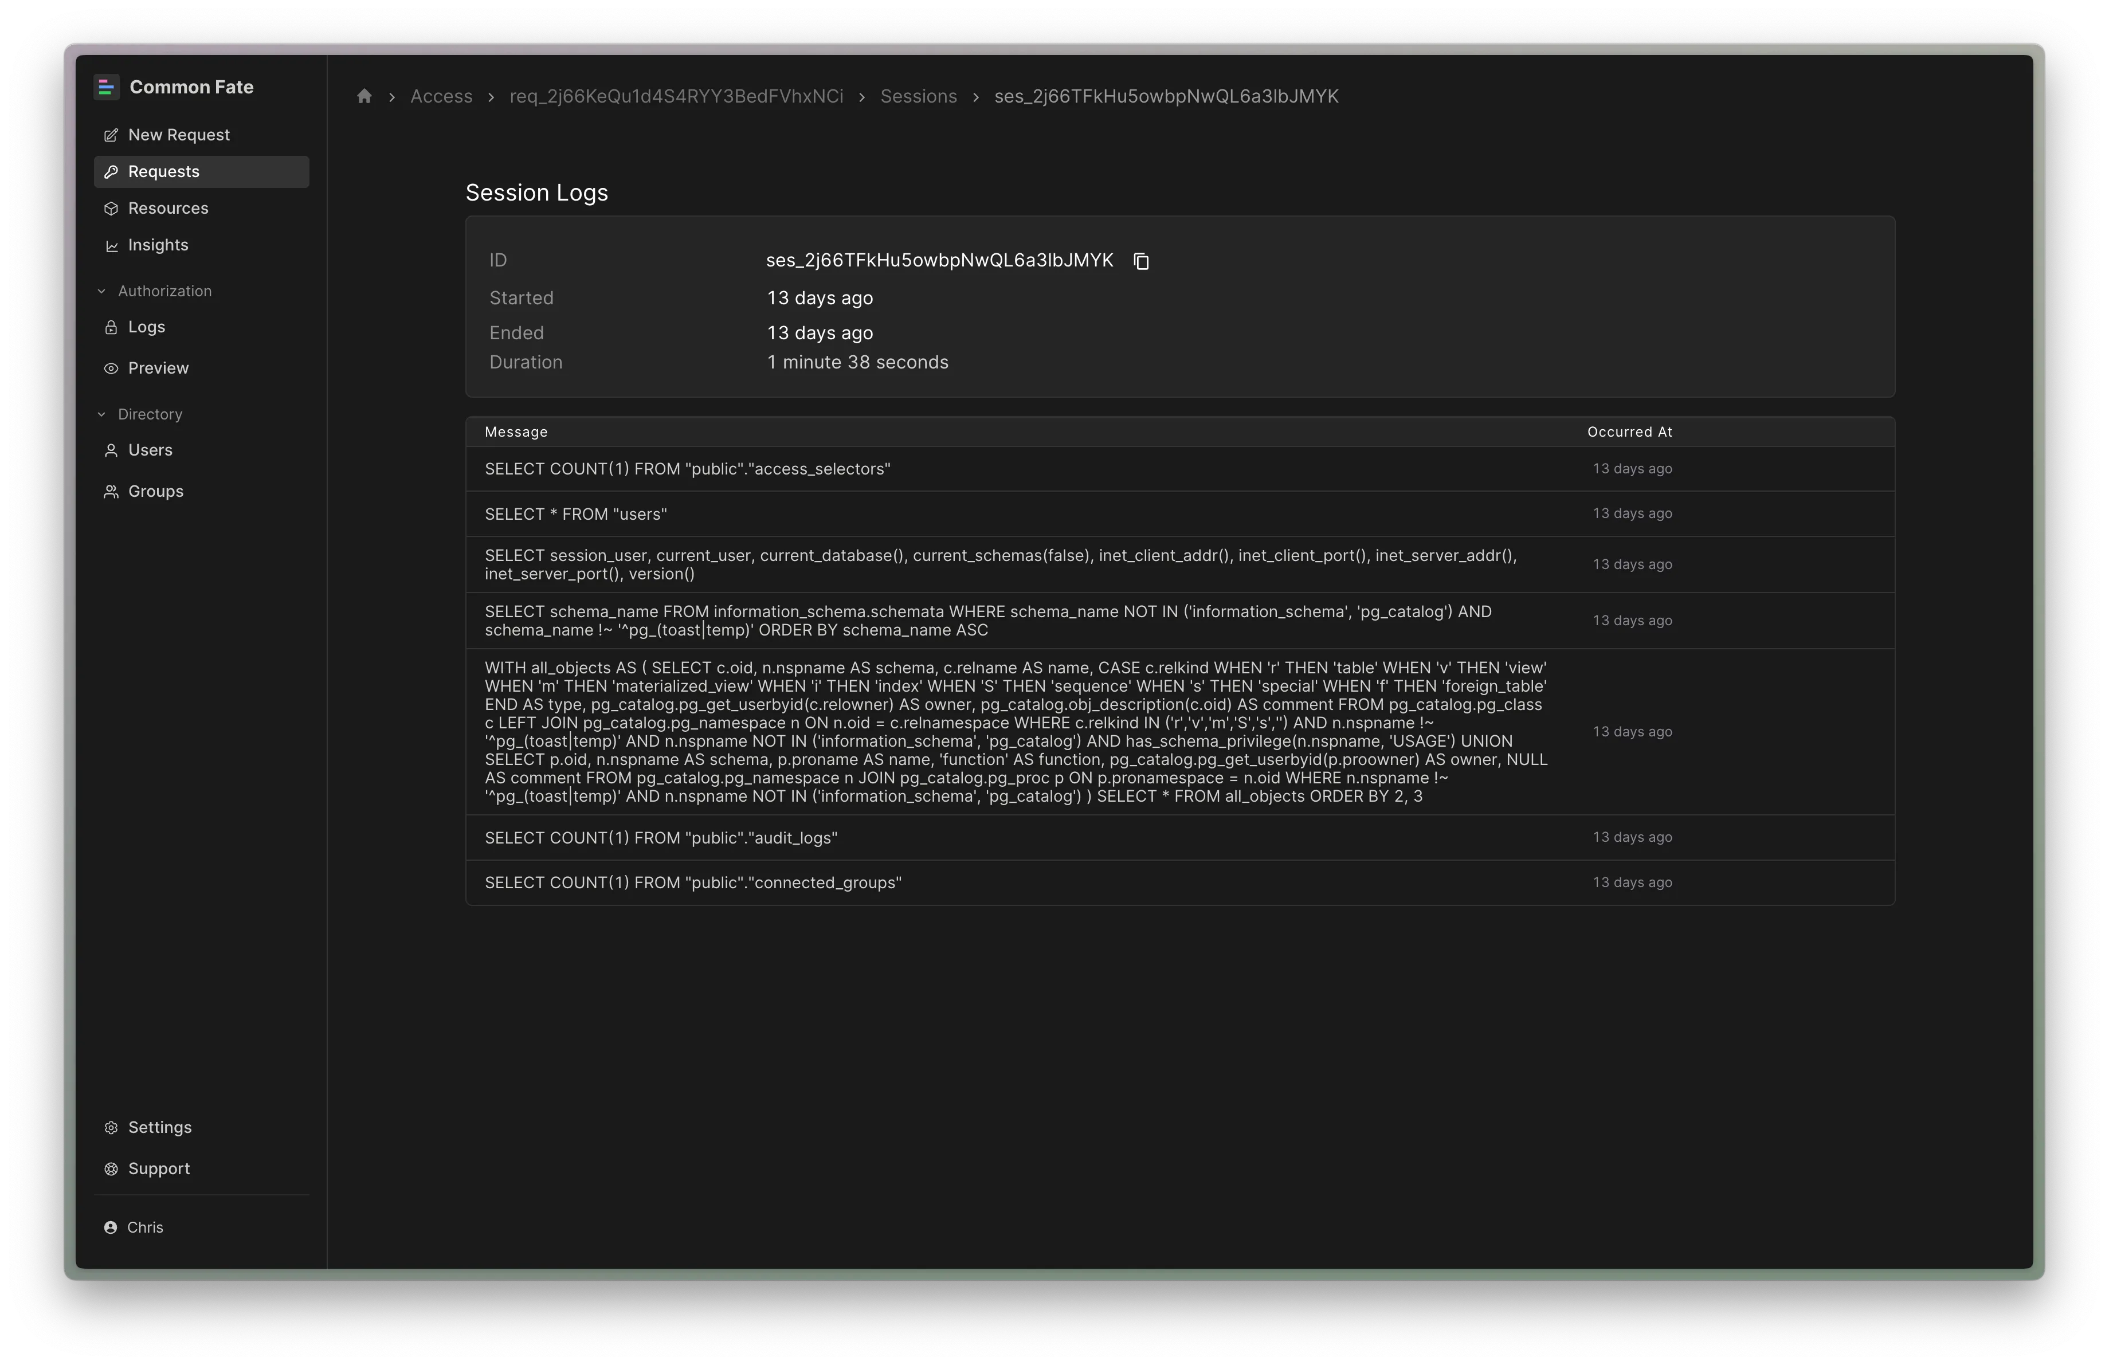
Task: Open New Request from sidebar
Action: tap(178, 135)
